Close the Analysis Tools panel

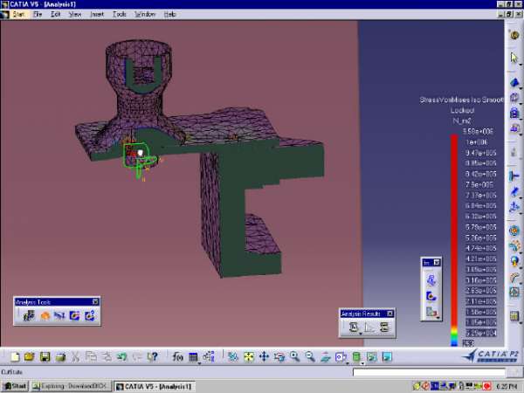pos(95,302)
